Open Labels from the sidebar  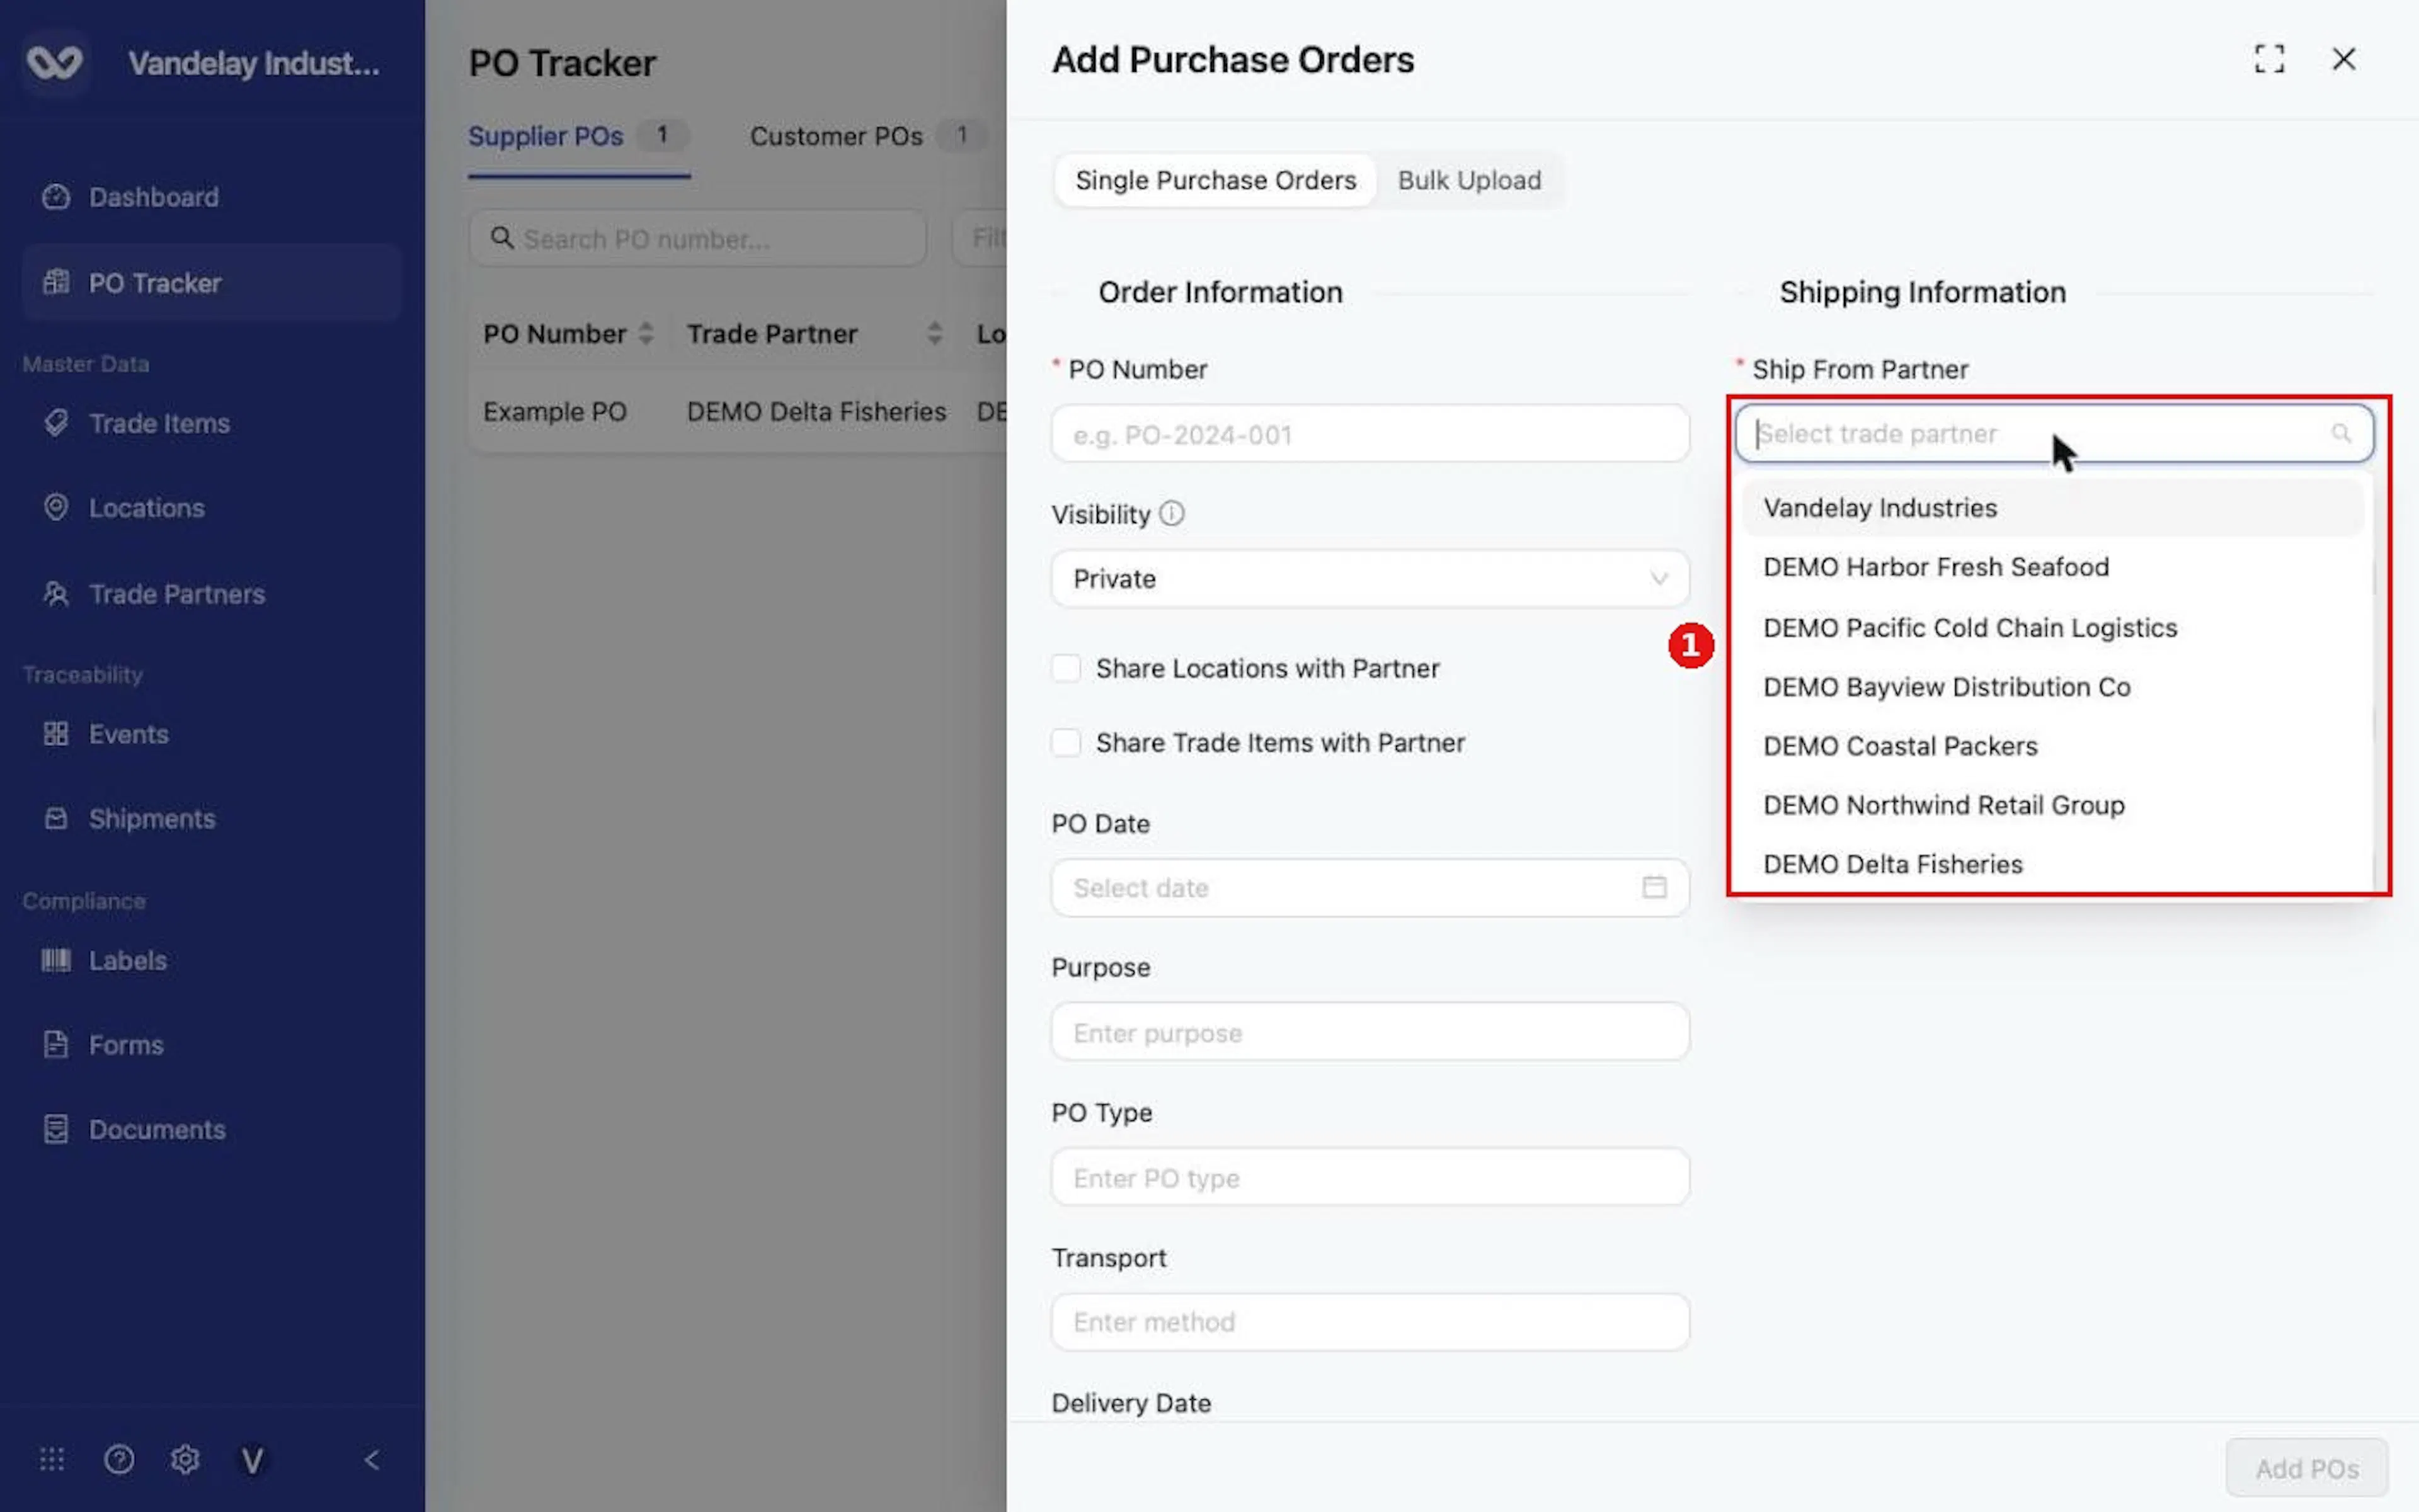[211, 961]
